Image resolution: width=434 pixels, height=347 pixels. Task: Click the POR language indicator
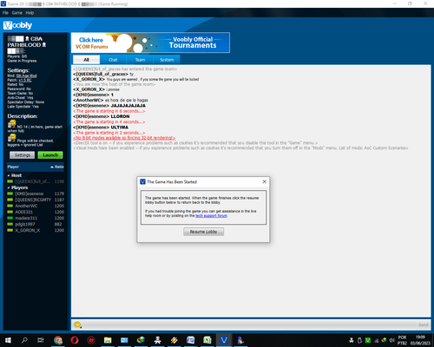point(402,340)
